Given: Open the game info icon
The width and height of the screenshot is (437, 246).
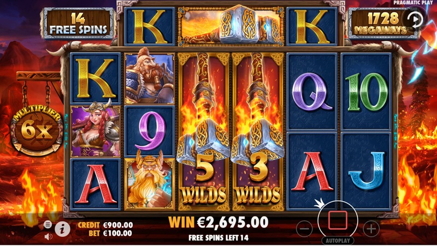Looking at the screenshot, I should 62,229.
